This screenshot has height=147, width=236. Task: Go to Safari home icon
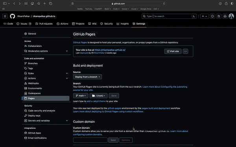tap(32, 4)
